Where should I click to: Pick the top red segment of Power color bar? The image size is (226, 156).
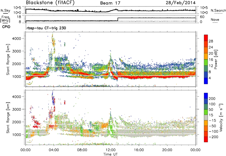pyautogui.click(x=206, y=38)
